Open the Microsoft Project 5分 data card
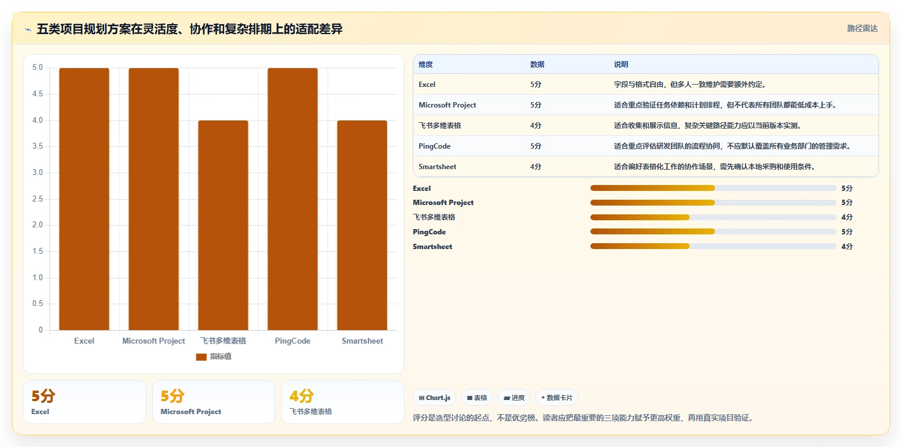 [x=213, y=402]
